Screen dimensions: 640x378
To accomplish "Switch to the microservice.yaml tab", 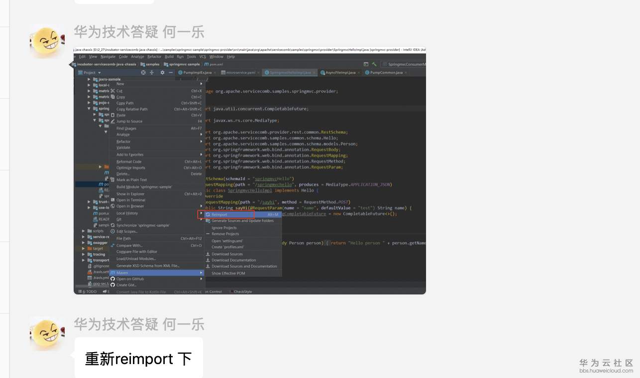I will click(x=240, y=73).
